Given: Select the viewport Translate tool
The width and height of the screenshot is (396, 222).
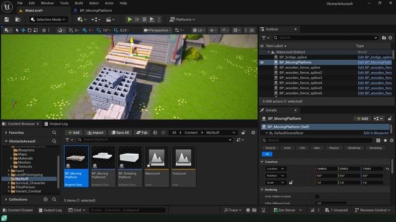Looking at the screenshot, I should pos(23,30).
